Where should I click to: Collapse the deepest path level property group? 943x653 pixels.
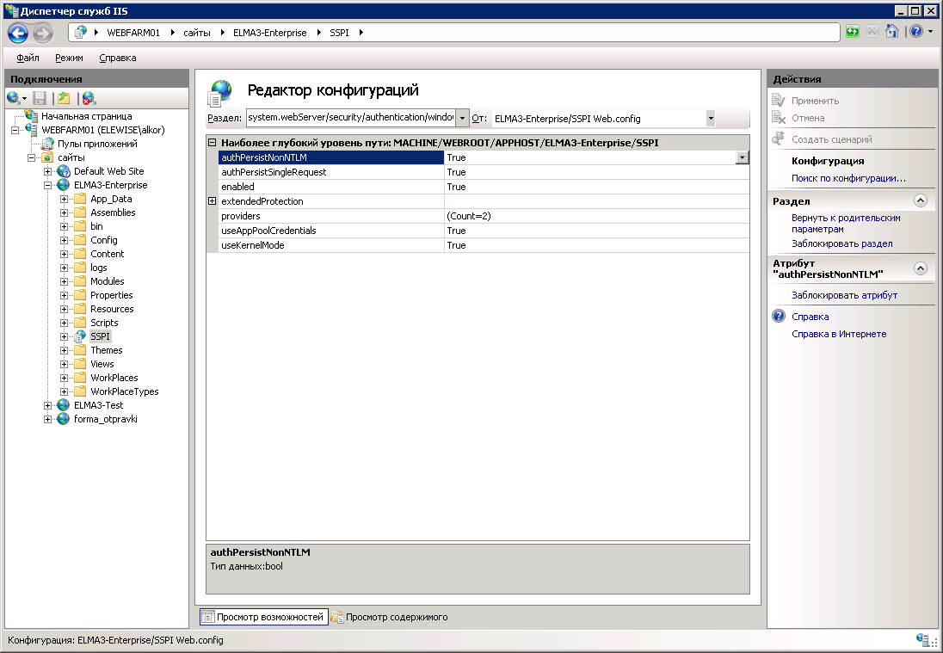pos(213,143)
